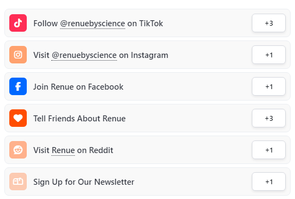Screen dimensions: 295x199
Task: Click the TikTok logo icon
Action: click(x=18, y=23)
